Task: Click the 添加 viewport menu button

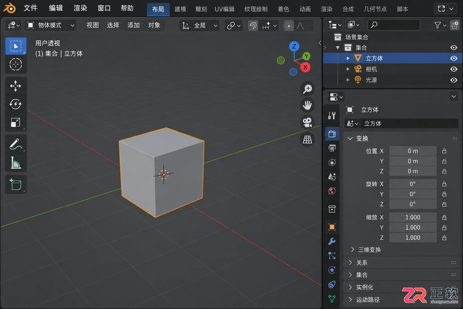Action: pyautogui.click(x=133, y=25)
